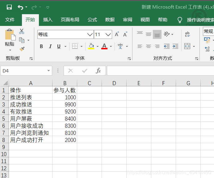Switch to the 插入 tab
This screenshot has height=178, width=214.
click(x=48, y=20)
